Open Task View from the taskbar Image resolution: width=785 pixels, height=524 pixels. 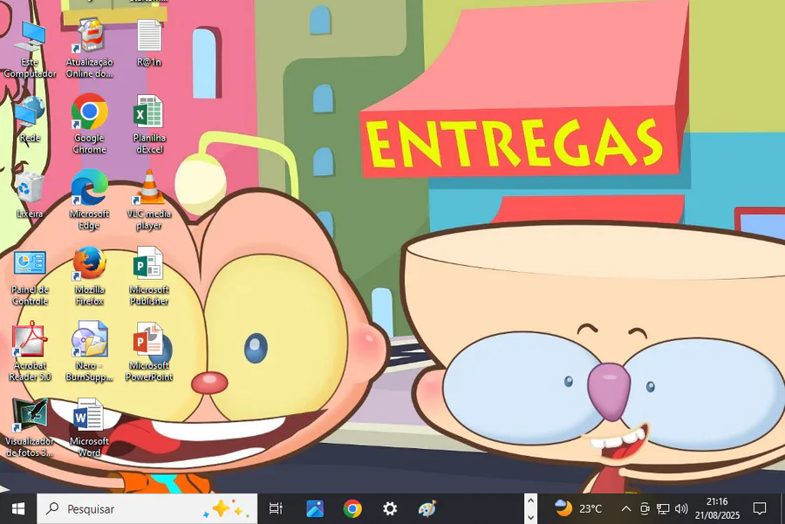(276, 509)
